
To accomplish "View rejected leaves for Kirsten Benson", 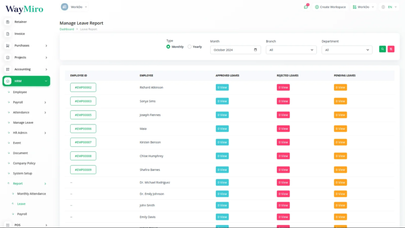I will tap(283, 142).
